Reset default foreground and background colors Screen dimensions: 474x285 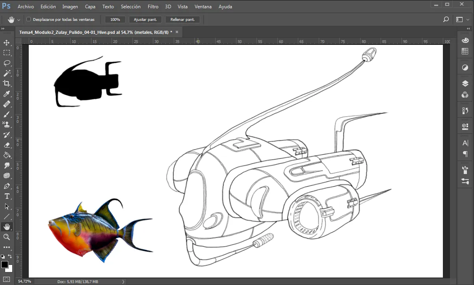pyautogui.click(x=3, y=256)
